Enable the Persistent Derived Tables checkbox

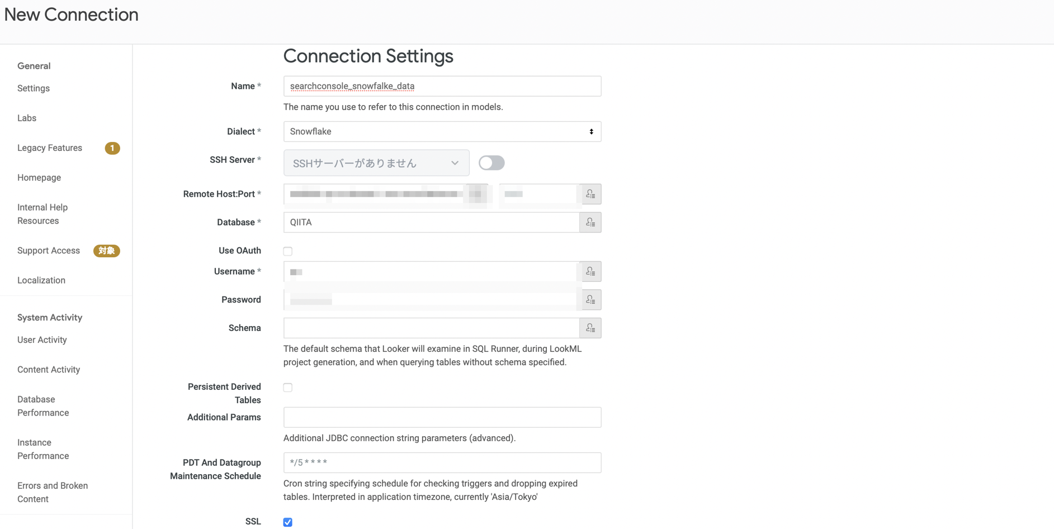(x=287, y=387)
